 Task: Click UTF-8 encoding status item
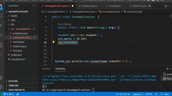click(x=149, y=94)
